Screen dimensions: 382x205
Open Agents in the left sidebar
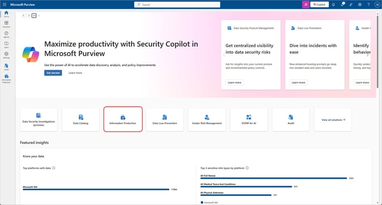pos(6,34)
